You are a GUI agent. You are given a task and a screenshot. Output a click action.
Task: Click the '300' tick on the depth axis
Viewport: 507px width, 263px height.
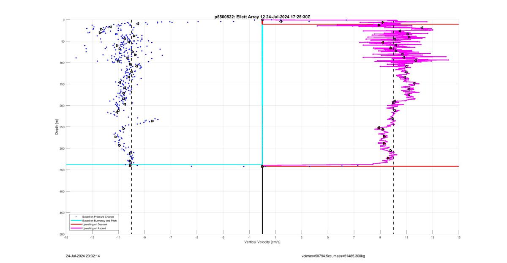coord(61,148)
